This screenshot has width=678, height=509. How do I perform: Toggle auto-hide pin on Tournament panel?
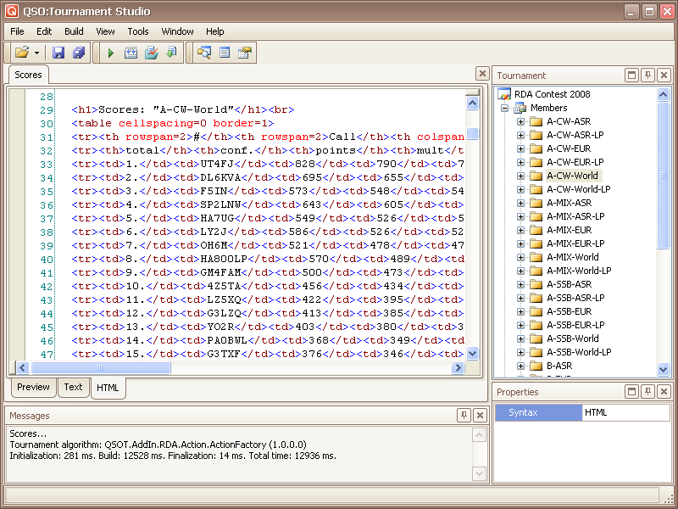click(647, 76)
